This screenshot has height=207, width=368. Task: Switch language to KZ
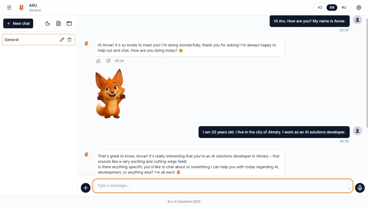pyautogui.click(x=320, y=8)
